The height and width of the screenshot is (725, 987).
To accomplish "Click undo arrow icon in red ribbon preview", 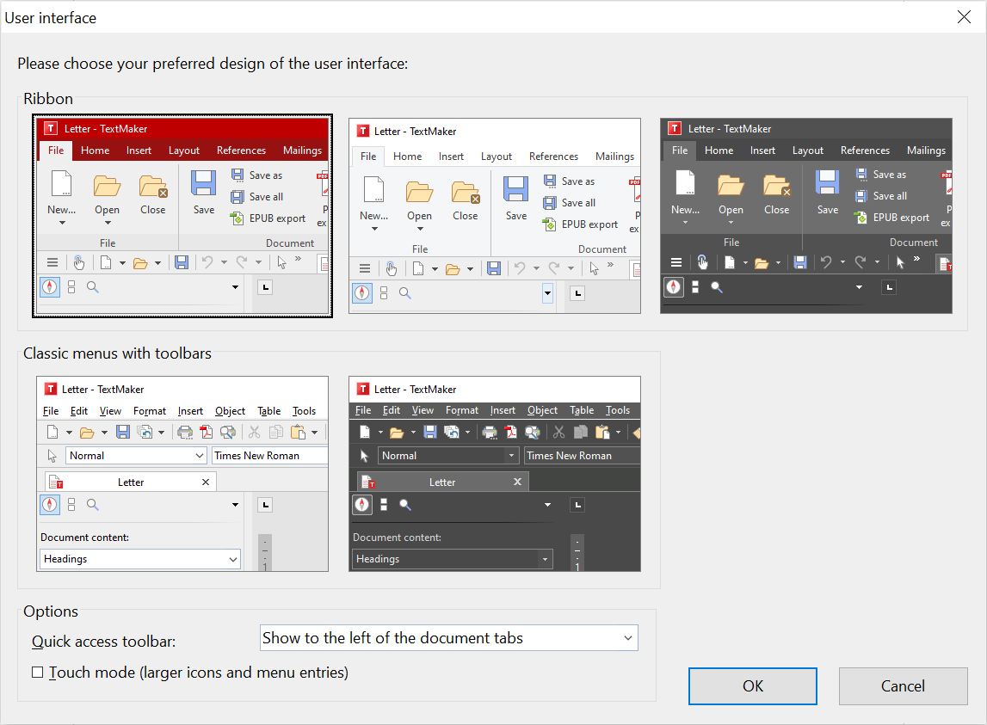I will click(207, 262).
